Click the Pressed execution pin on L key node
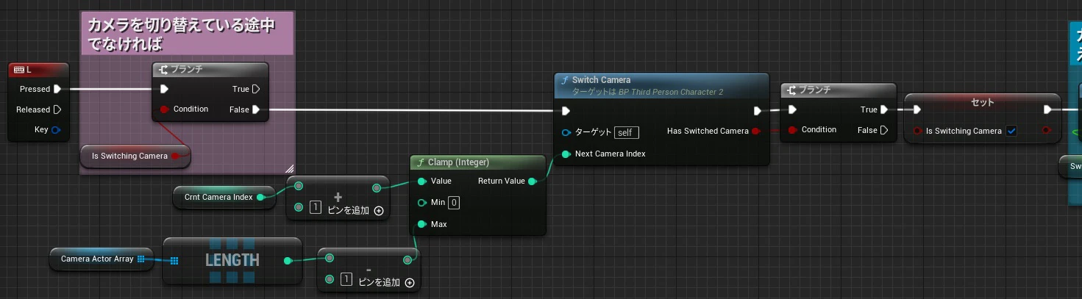The image size is (1082, 299). [x=57, y=89]
